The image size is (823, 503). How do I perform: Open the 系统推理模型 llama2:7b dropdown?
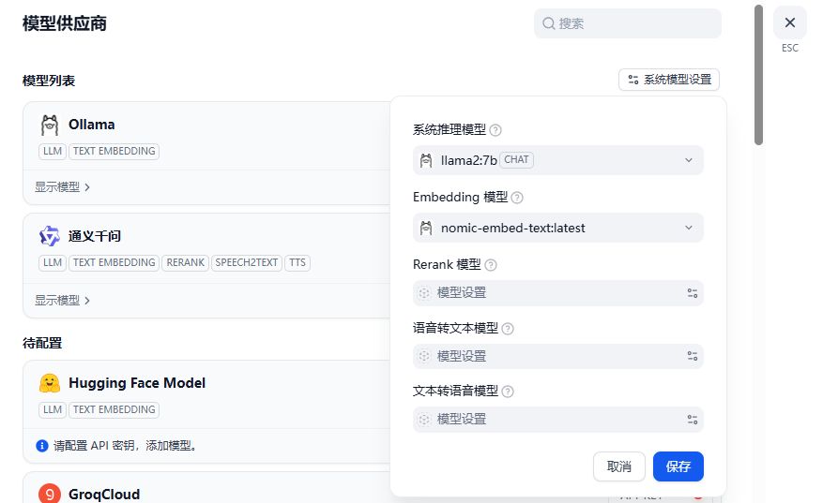click(558, 160)
